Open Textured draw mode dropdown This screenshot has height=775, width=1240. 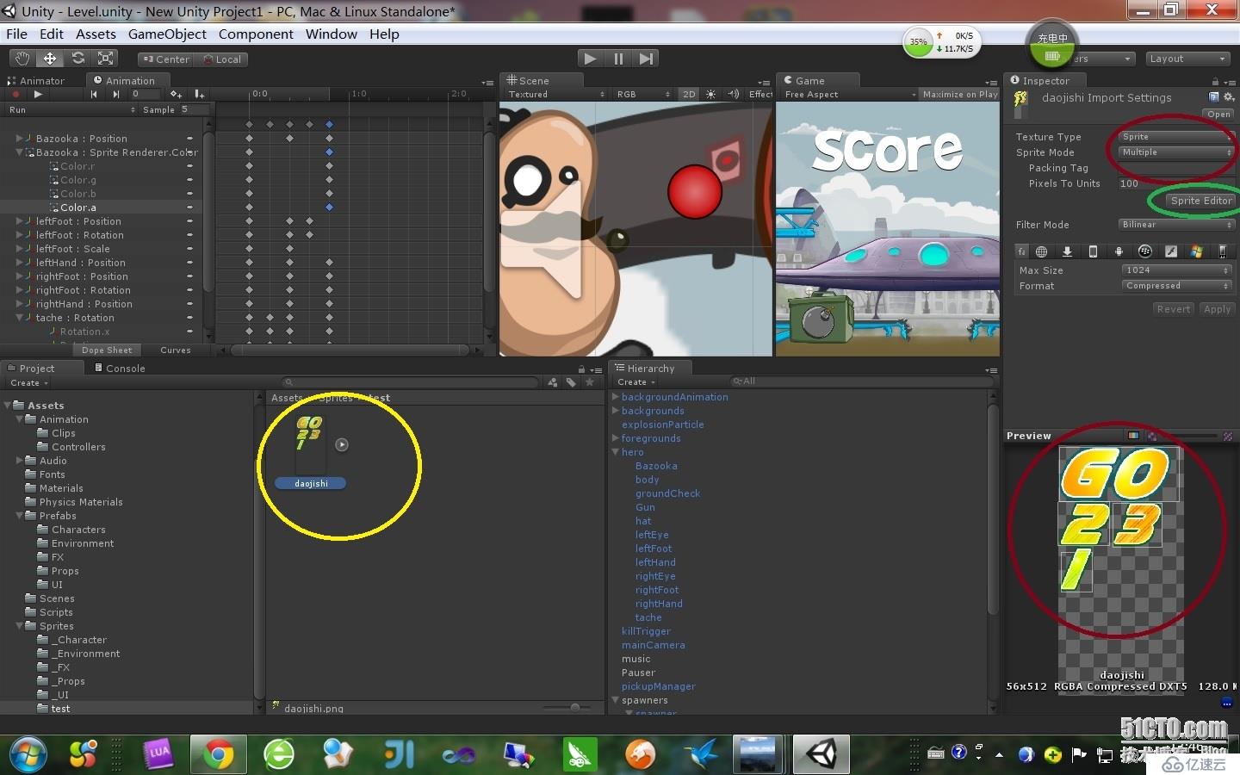[555, 95]
